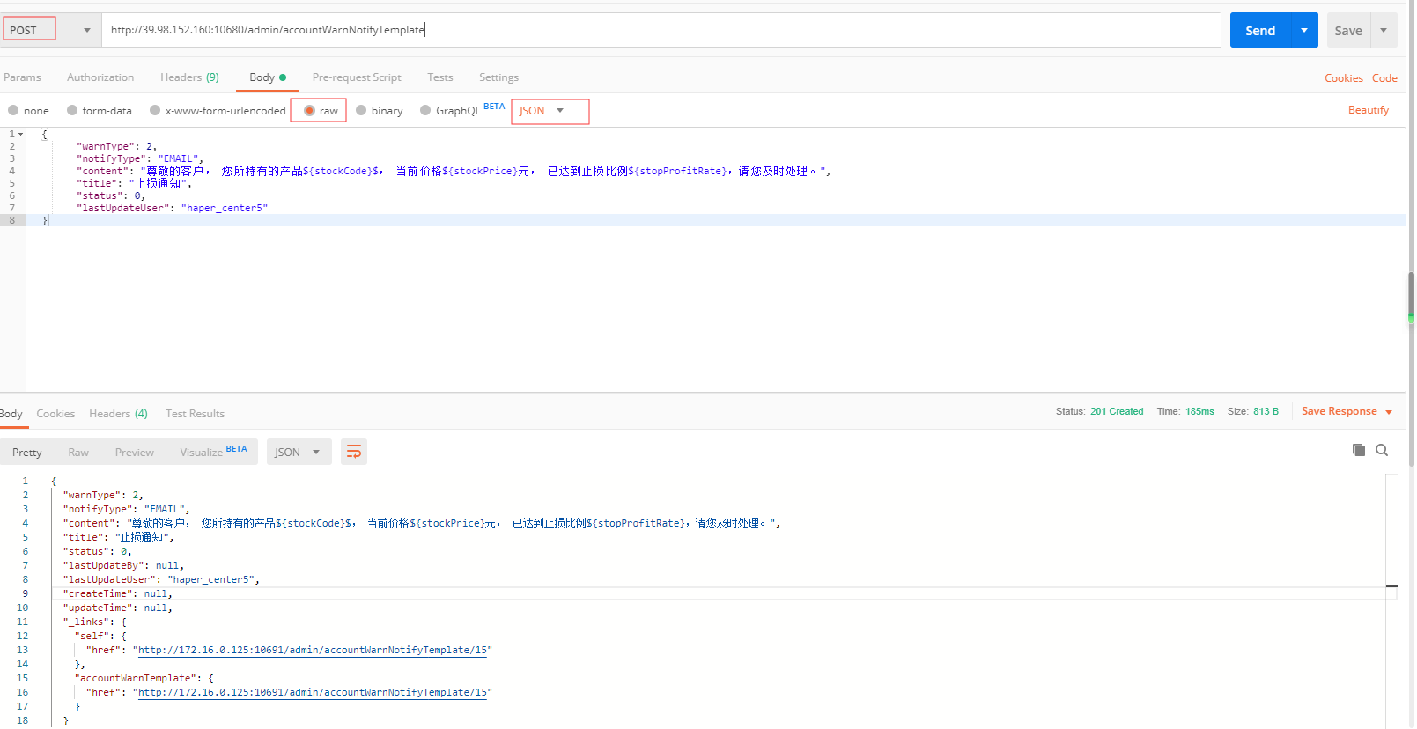Select x-www-form-urlencoded body option
The image size is (1417, 729).
click(155, 110)
